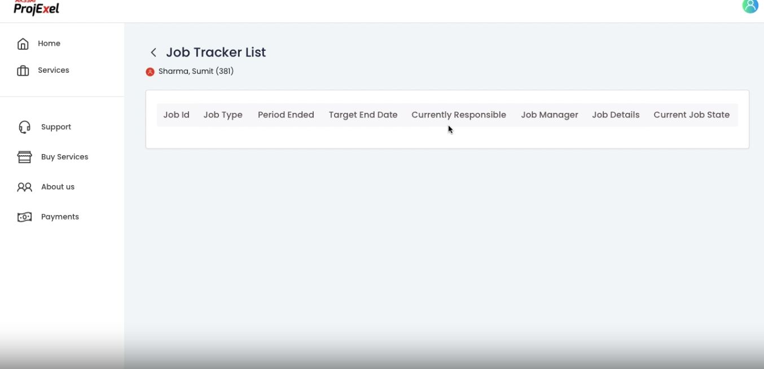This screenshot has height=369, width=764.
Task: Click the Payments cash icon
Action: tap(24, 217)
